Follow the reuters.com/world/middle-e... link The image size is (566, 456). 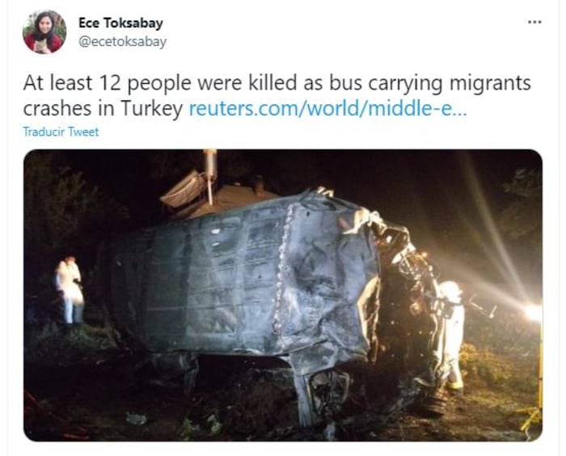327,108
